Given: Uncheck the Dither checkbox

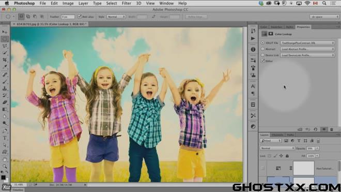Looking at the screenshot, I should click(x=262, y=61).
